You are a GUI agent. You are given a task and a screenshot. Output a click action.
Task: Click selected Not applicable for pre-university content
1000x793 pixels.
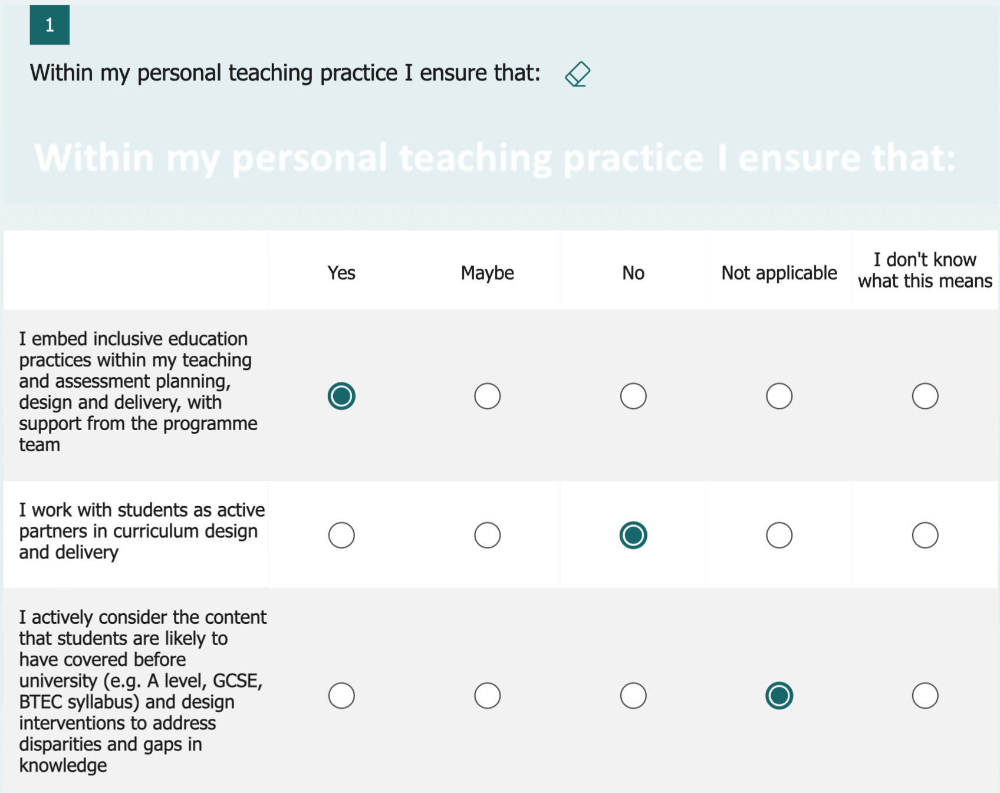779,696
